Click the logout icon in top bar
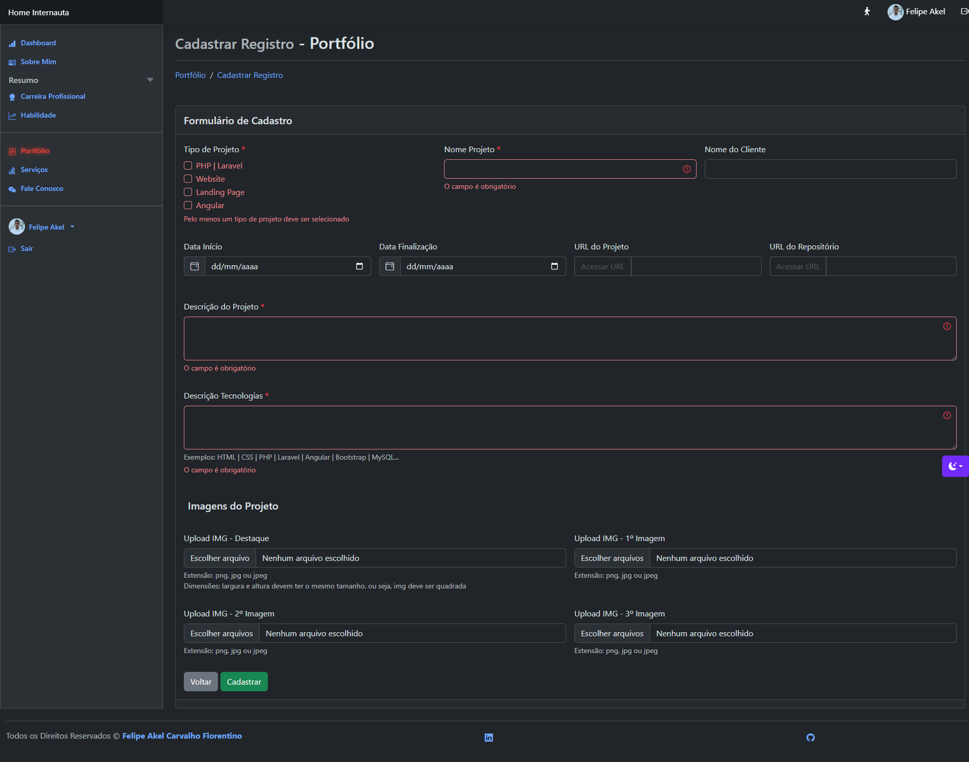Viewport: 969px width, 762px height. 964,11
